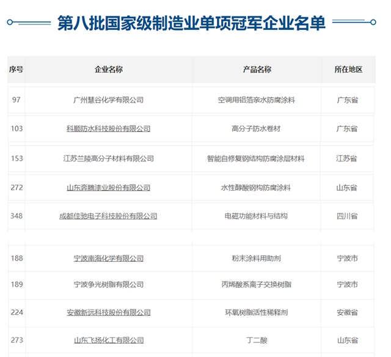Image resolution: width=391 pixels, height=357 pixels.
Task: Open link 科顺防水科技股份有限公司
Action: [109, 129]
